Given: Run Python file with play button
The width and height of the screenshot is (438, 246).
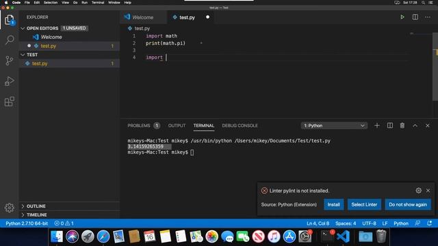Looking at the screenshot, I should pos(402,17).
